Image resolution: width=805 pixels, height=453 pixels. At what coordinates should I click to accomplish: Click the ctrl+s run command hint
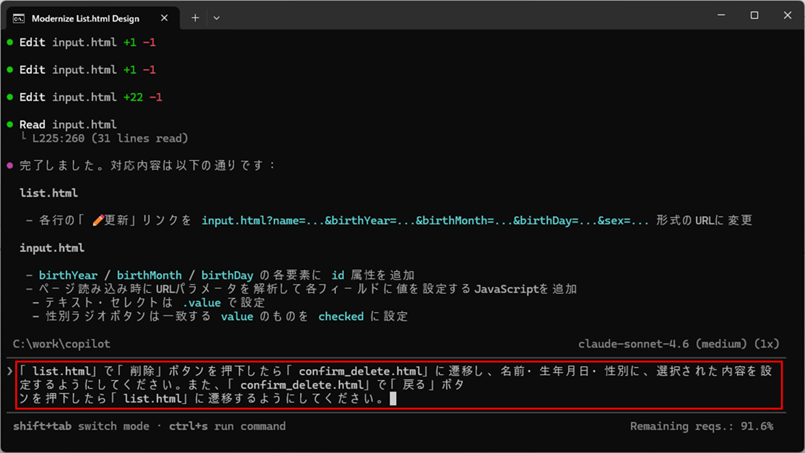(227, 426)
